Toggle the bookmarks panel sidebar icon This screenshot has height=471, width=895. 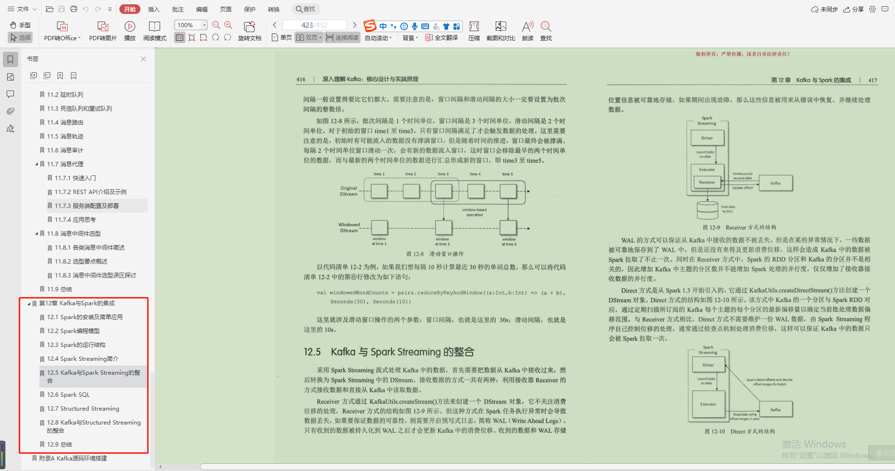click(11, 59)
